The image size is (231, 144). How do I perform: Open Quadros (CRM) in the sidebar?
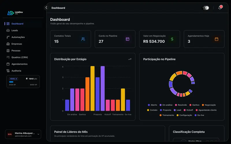(x=24, y=57)
